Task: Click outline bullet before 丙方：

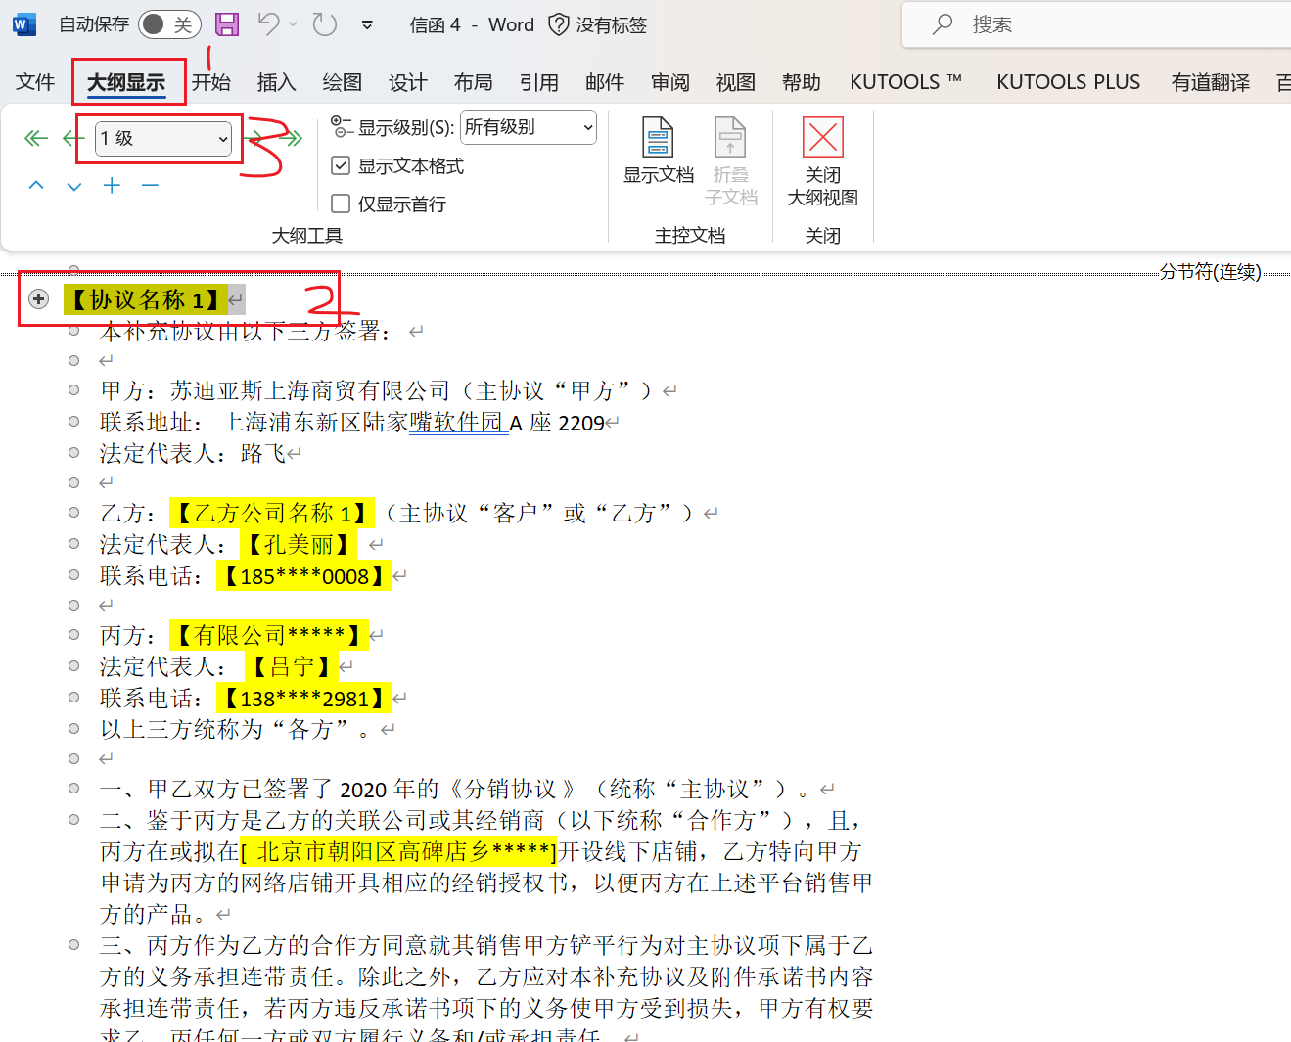Action: coord(73,635)
